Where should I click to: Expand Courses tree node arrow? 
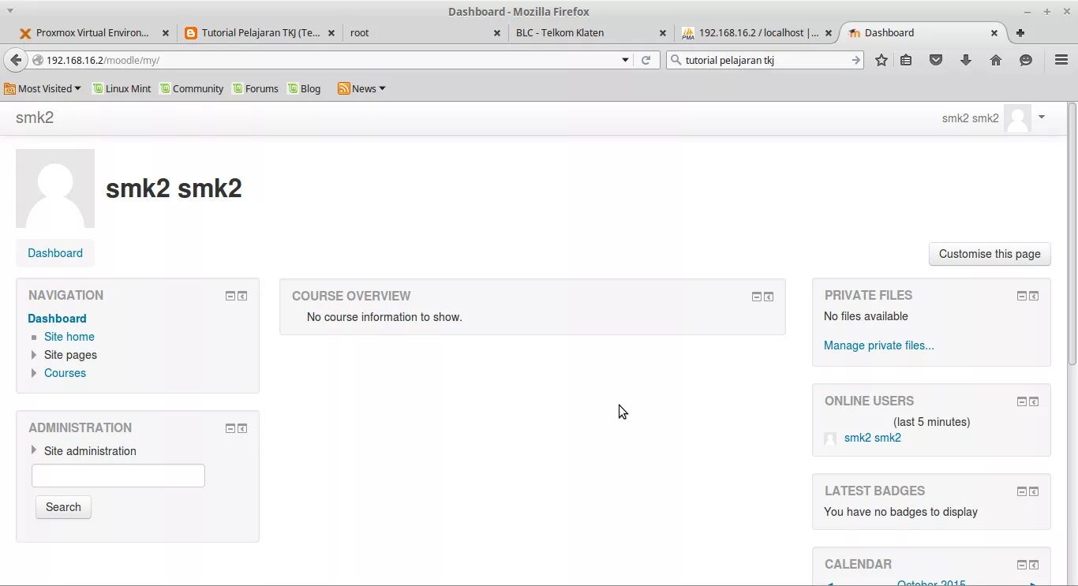(x=34, y=373)
